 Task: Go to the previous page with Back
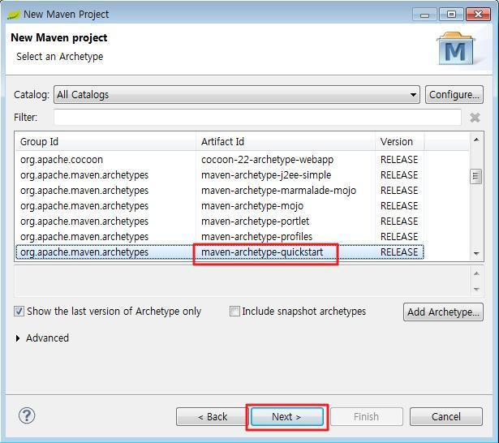[x=212, y=416]
